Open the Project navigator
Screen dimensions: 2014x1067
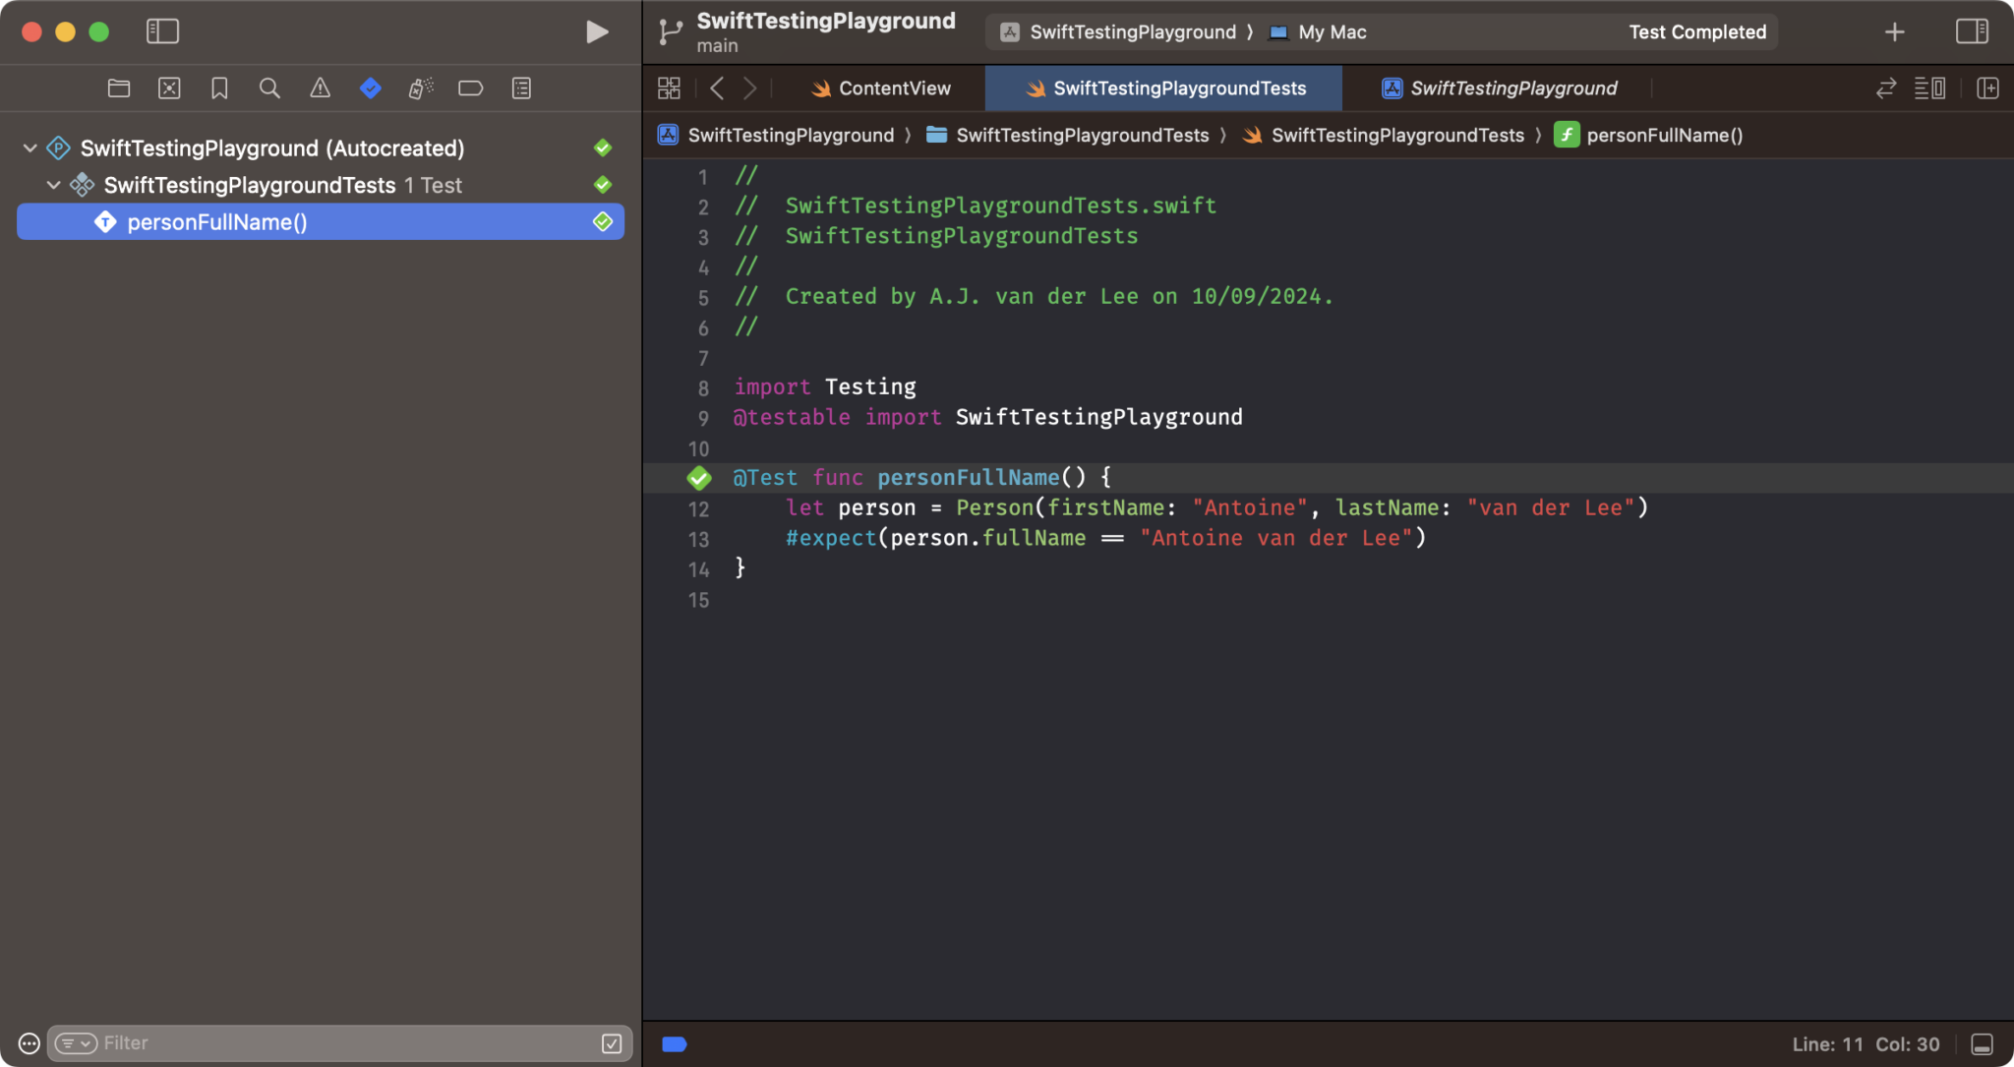point(118,88)
